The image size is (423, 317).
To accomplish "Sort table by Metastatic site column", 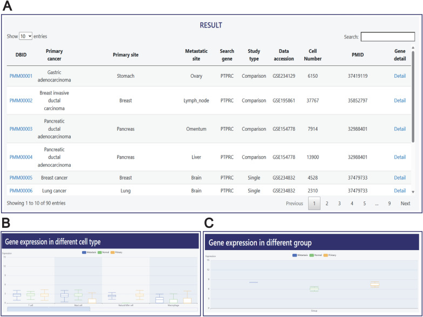I will (x=196, y=55).
